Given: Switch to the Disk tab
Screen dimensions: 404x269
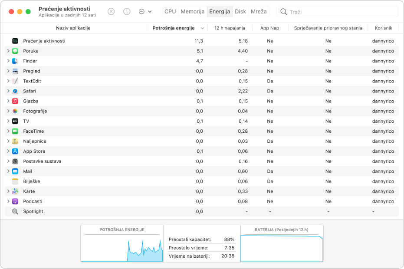Looking at the screenshot, I should tap(240, 12).
